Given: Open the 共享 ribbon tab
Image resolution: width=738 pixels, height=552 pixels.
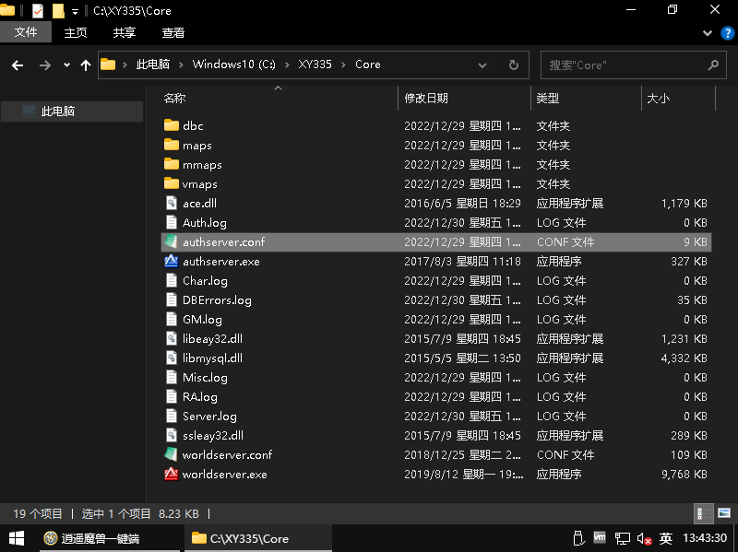Looking at the screenshot, I should (125, 32).
